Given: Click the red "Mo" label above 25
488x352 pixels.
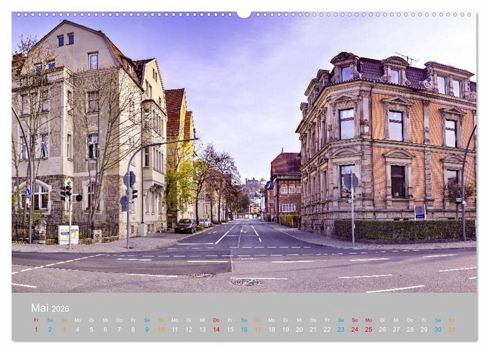Looking at the screenshot, I should 369,320.
